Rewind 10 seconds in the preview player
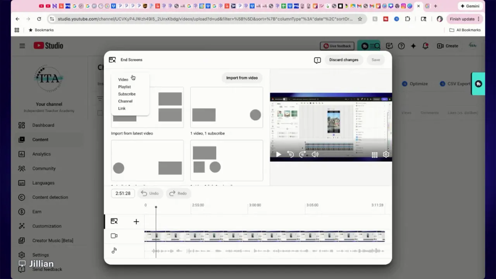Screen dimensions: 496x279 point(290,154)
